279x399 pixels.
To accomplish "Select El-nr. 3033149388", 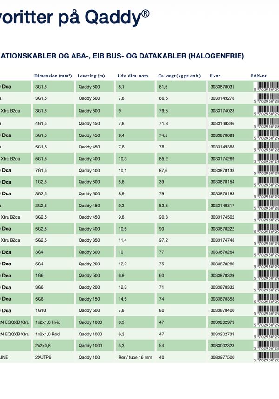I will (222, 147).
